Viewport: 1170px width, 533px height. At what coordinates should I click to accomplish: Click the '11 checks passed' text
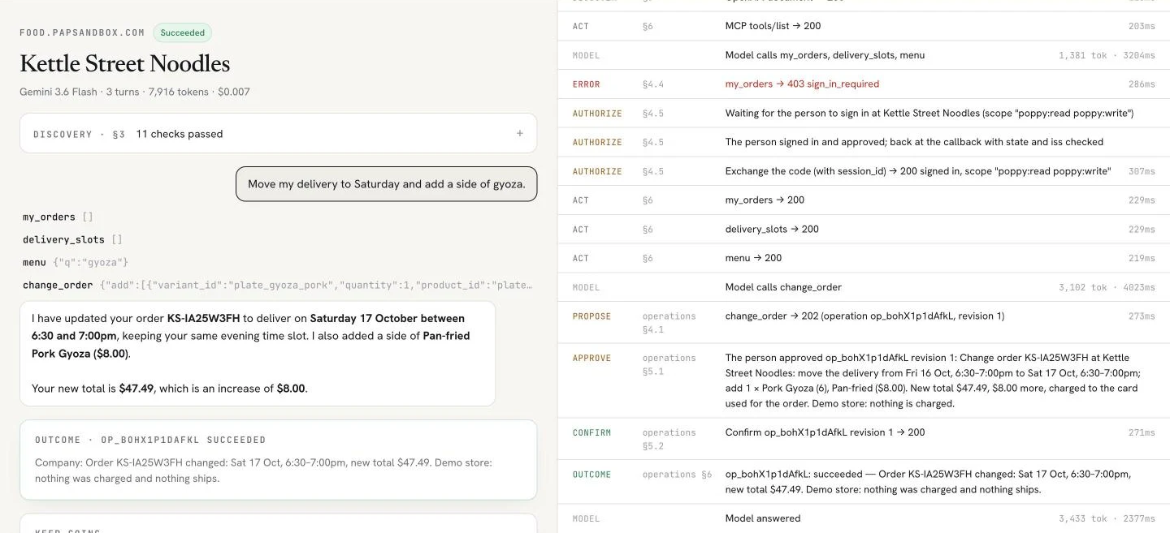pos(180,134)
